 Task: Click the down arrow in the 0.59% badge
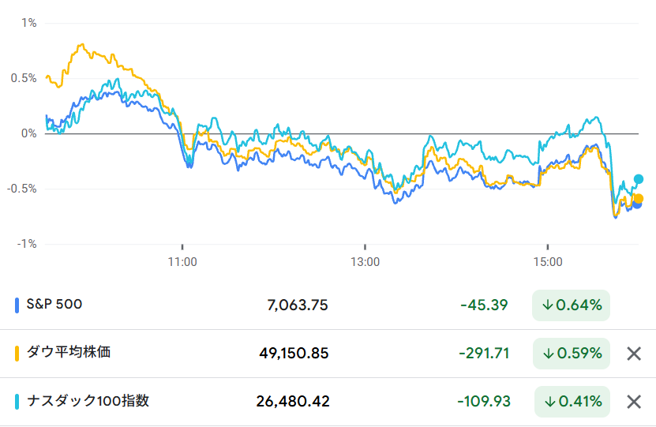coord(547,354)
